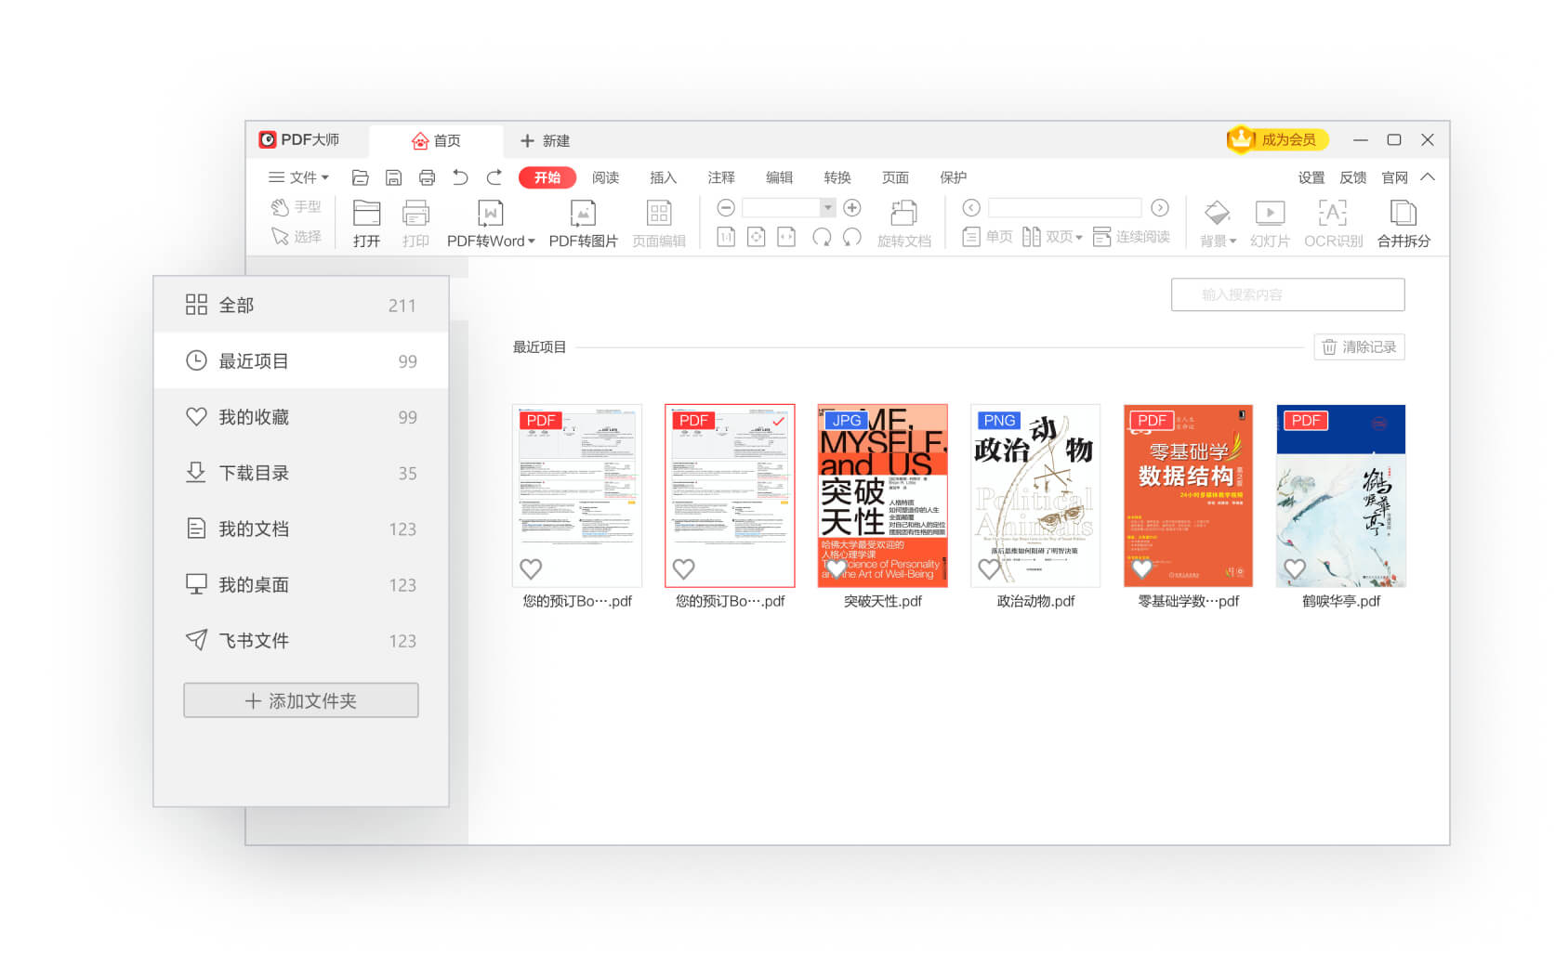Favorite the 突破天性.pdf heart icon
This screenshot has height=966, width=1555.
pyautogui.click(x=837, y=568)
